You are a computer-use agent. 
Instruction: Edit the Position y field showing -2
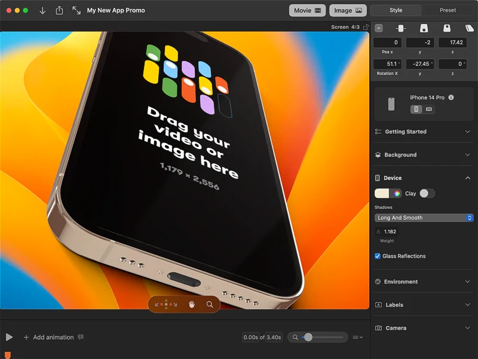(x=420, y=42)
